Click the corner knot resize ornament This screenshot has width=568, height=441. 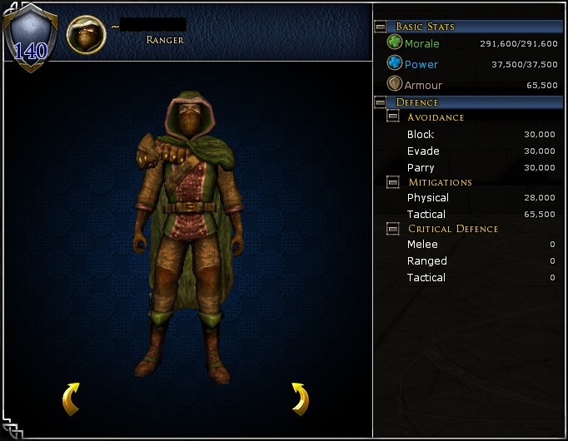[x=12, y=428]
